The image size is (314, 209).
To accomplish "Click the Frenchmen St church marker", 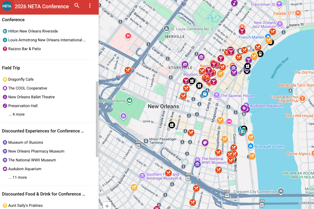I will coord(279,4).
